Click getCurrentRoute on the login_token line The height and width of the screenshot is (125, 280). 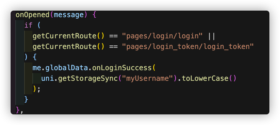[x=65, y=47]
